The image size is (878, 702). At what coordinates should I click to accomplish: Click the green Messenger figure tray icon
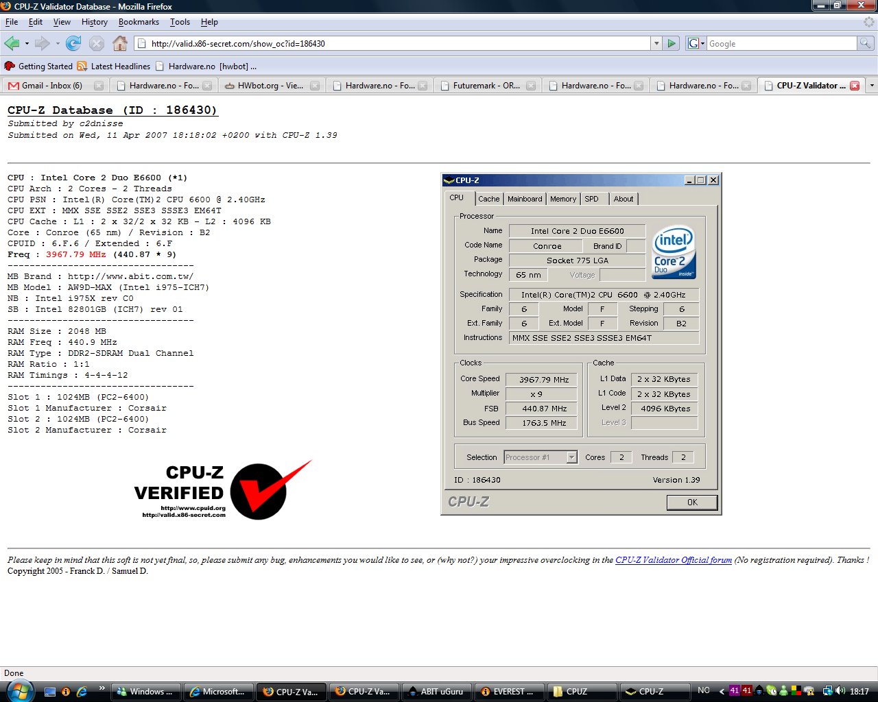[783, 691]
